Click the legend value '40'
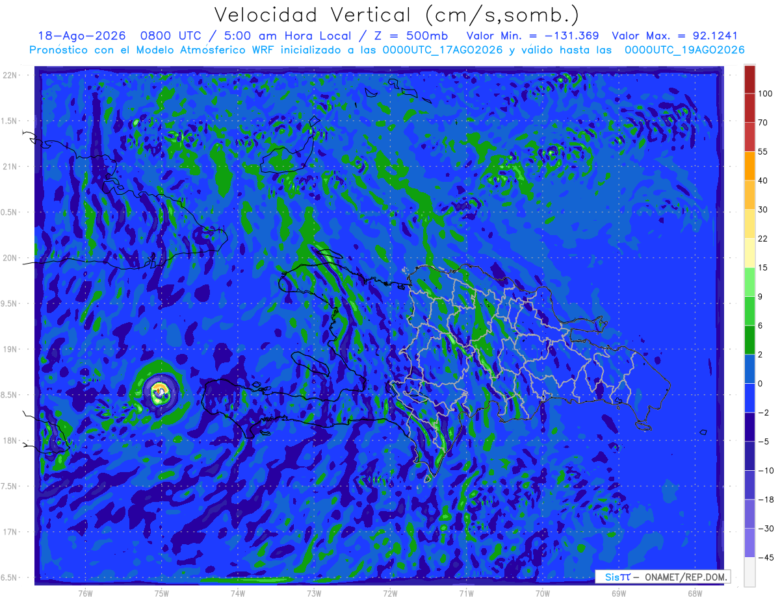 pyautogui.click(x=764, y=181)
